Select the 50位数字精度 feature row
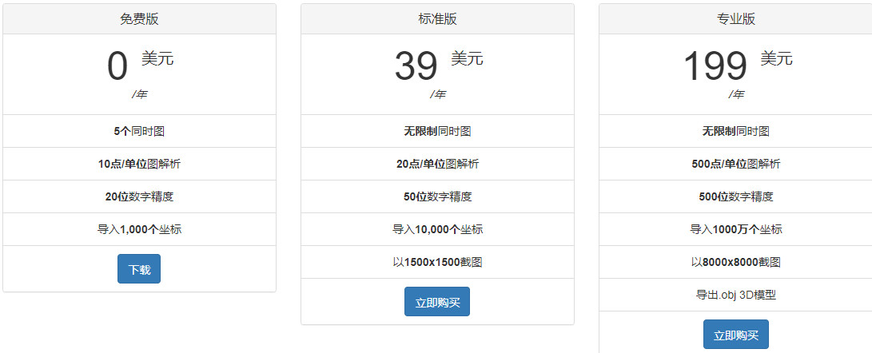The image size is (872, 353). click(437, 196)
